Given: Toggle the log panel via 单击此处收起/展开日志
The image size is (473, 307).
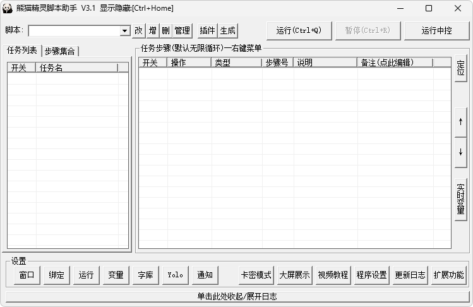Looking at the screenshot, I should click(x=237, y=296).
